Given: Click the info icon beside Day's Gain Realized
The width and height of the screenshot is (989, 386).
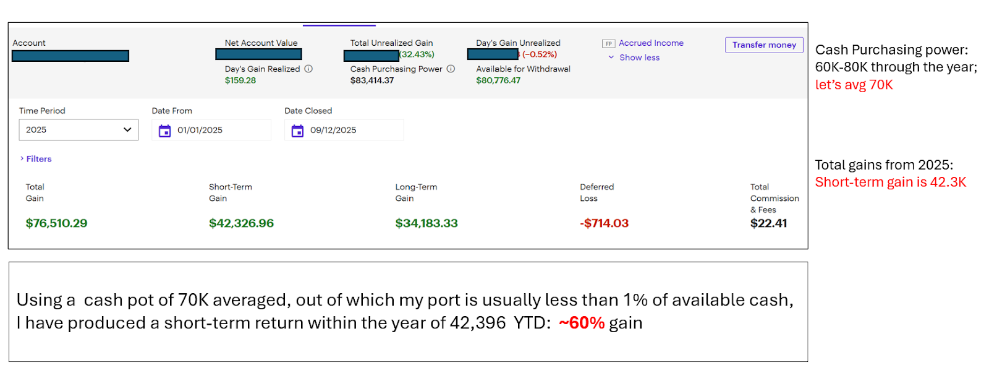Looking at the screenshot, I should (x=308, y=69).
